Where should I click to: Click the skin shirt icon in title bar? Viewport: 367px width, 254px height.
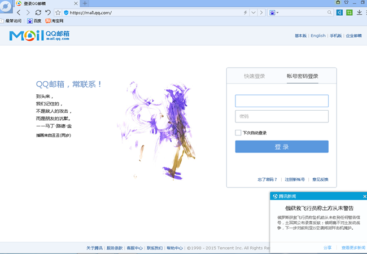(x=347, y=2)
